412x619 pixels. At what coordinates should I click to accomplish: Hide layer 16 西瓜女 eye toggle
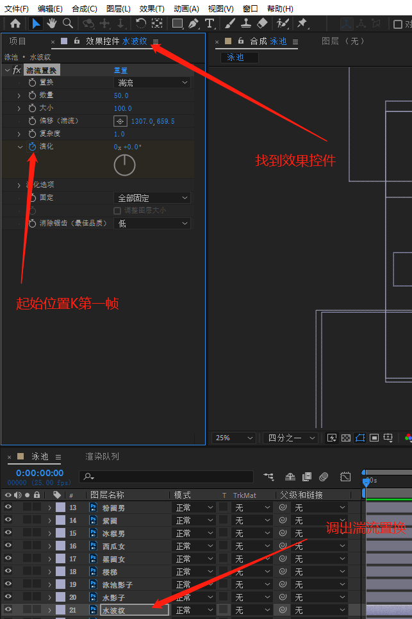click(x=8, y=546)
